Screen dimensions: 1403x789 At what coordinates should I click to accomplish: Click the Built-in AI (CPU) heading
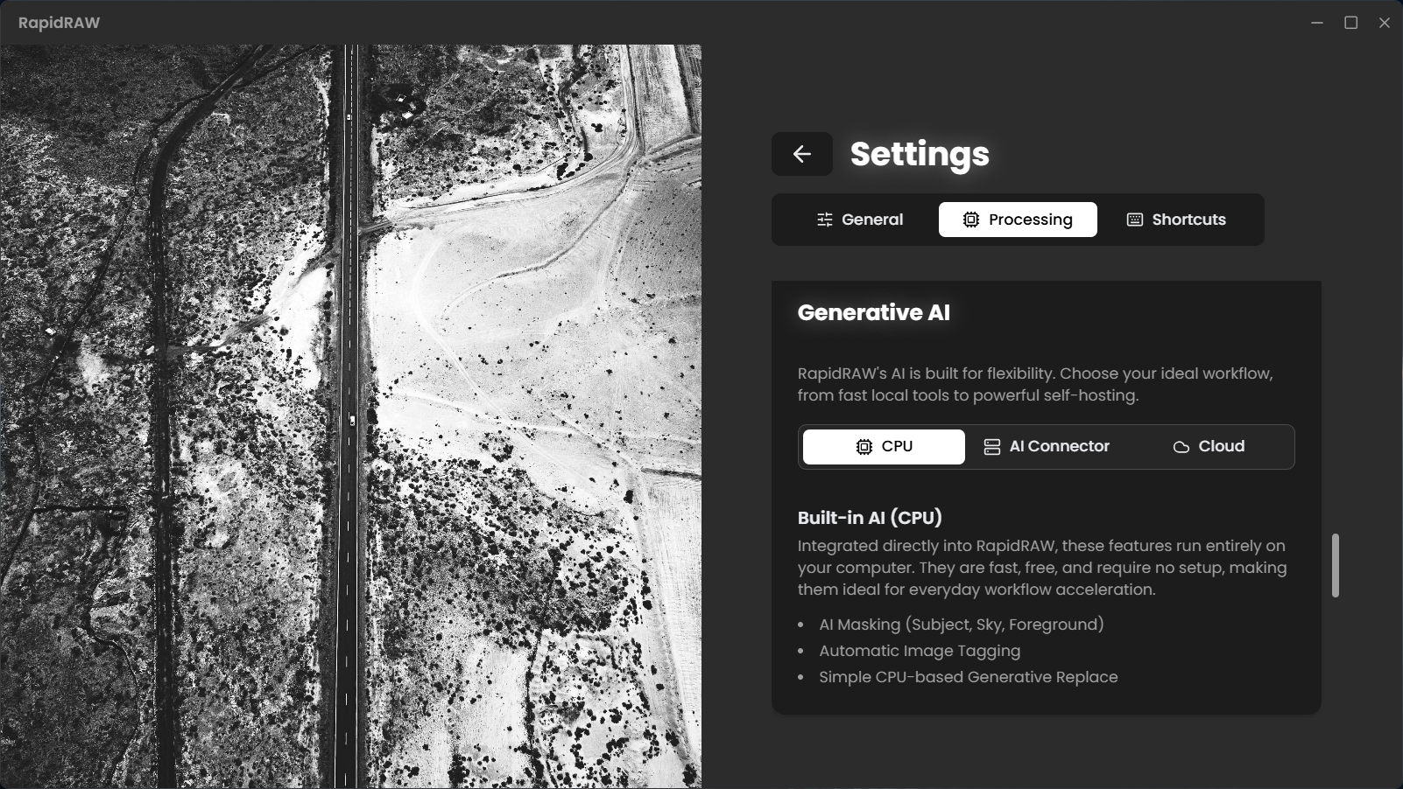pyautogui.click(x=870, y=518)
